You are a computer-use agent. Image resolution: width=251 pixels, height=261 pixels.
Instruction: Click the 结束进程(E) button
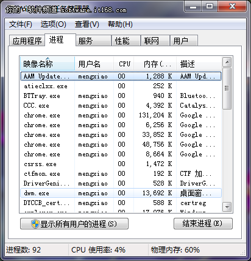(x=203, y=223)
